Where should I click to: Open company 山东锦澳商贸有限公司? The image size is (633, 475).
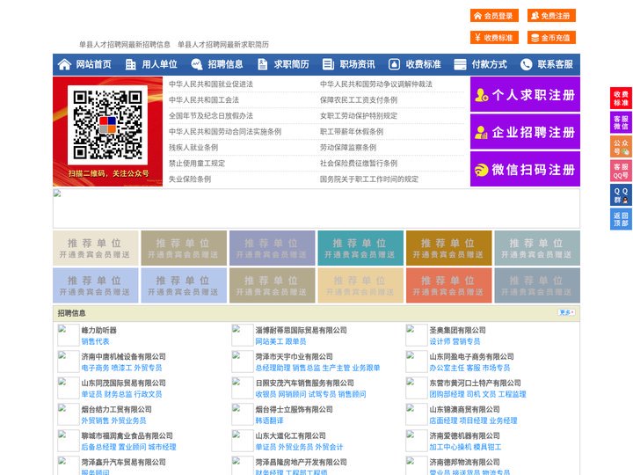(464, 409)
